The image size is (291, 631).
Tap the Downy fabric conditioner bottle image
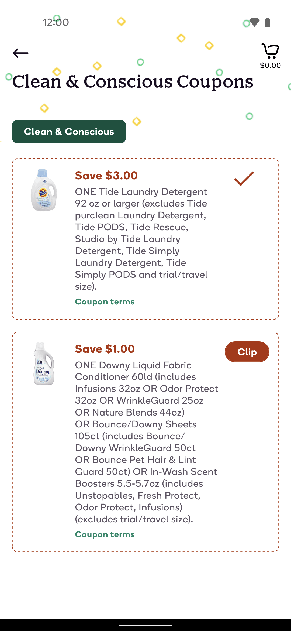point(44,363)
